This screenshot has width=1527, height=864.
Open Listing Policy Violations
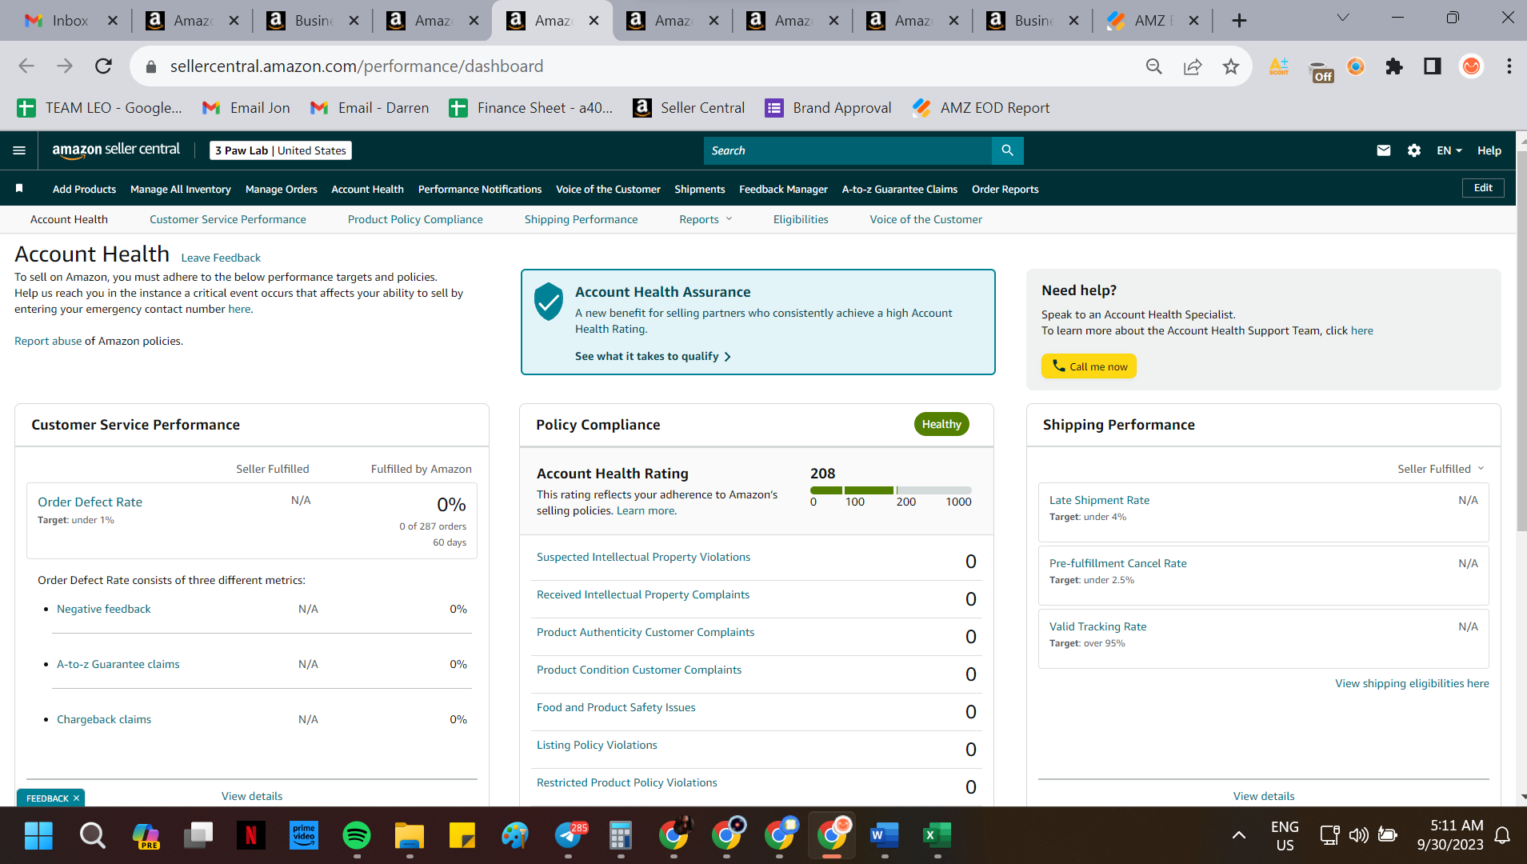pyautogui.click(x=597, y=745)
